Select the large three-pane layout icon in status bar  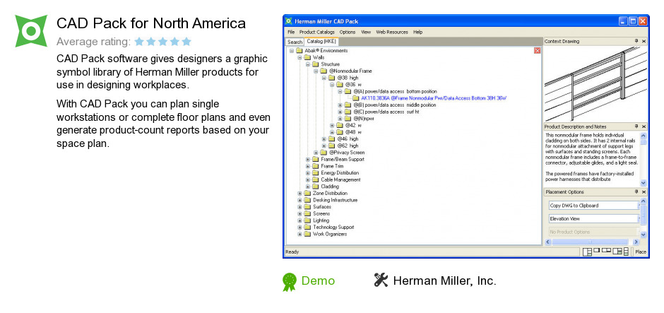pos(587,252)
